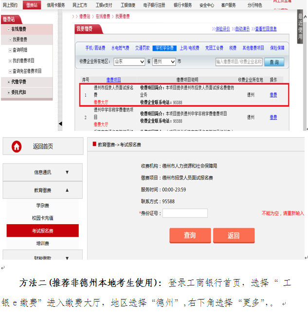Select the 交通罚款 category tab
Screen dimensions: 308x318
point(143,48)
